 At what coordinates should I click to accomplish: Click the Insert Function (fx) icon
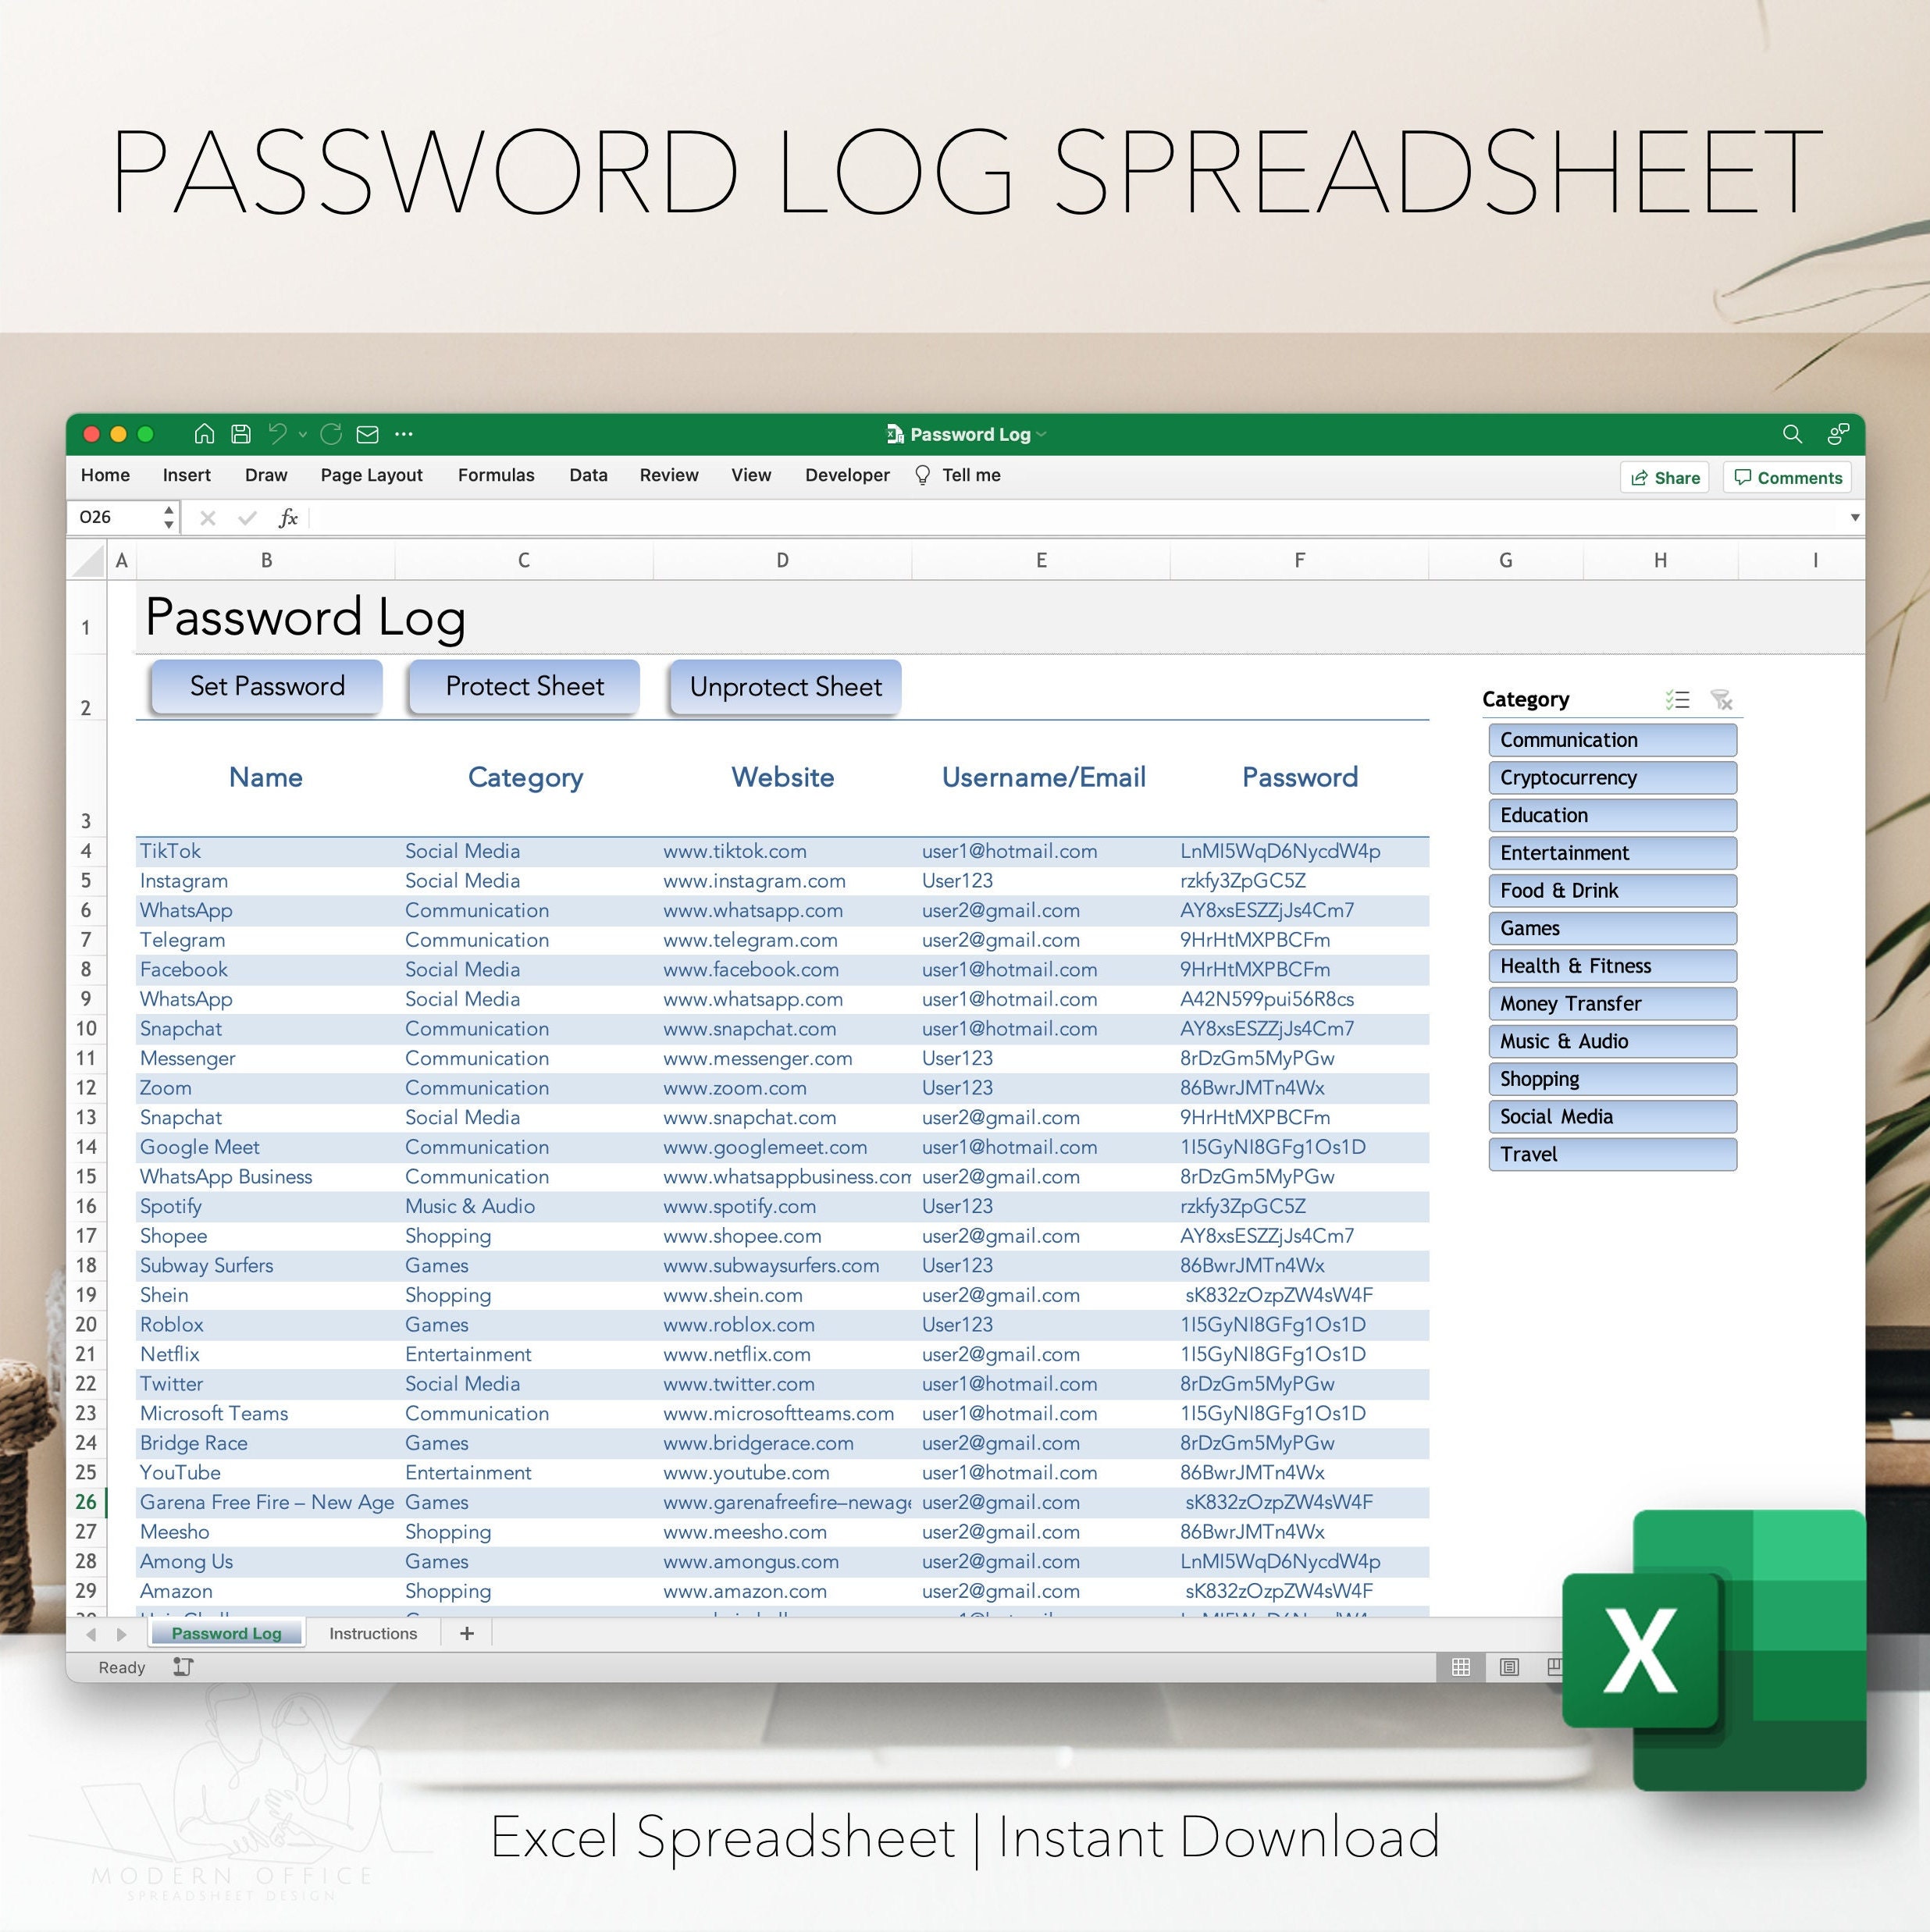click(x=288, y=518)
